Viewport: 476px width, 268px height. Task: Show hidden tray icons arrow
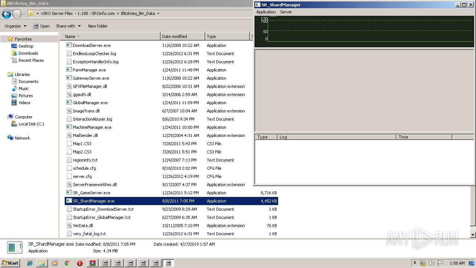(x=415, y=263)
